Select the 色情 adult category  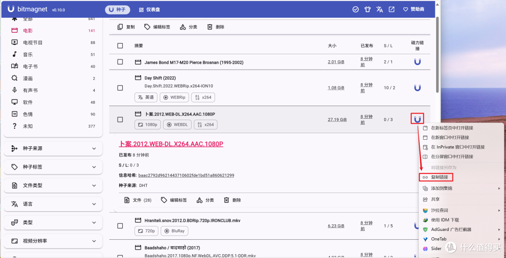[53, 115]
